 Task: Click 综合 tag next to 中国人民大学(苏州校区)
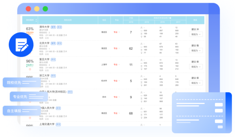point(70,92)
